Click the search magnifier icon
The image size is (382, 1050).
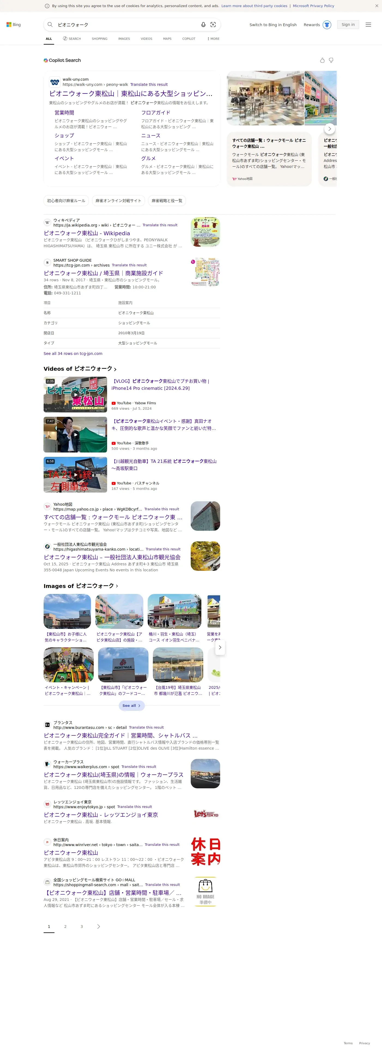tap(50, 25)
